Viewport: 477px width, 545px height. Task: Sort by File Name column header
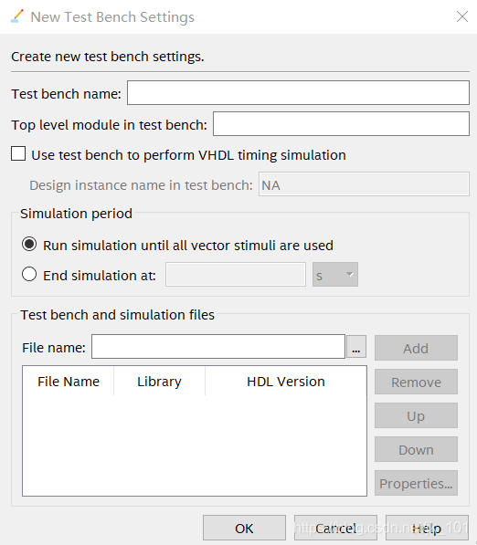69,382
